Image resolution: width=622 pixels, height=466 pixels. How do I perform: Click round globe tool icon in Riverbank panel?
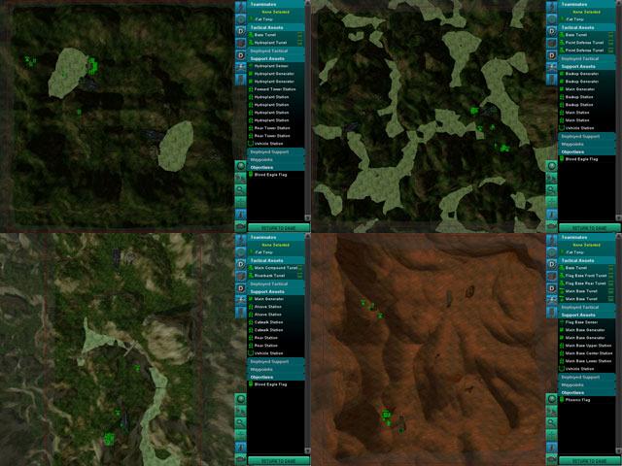[x=241, y=399]
